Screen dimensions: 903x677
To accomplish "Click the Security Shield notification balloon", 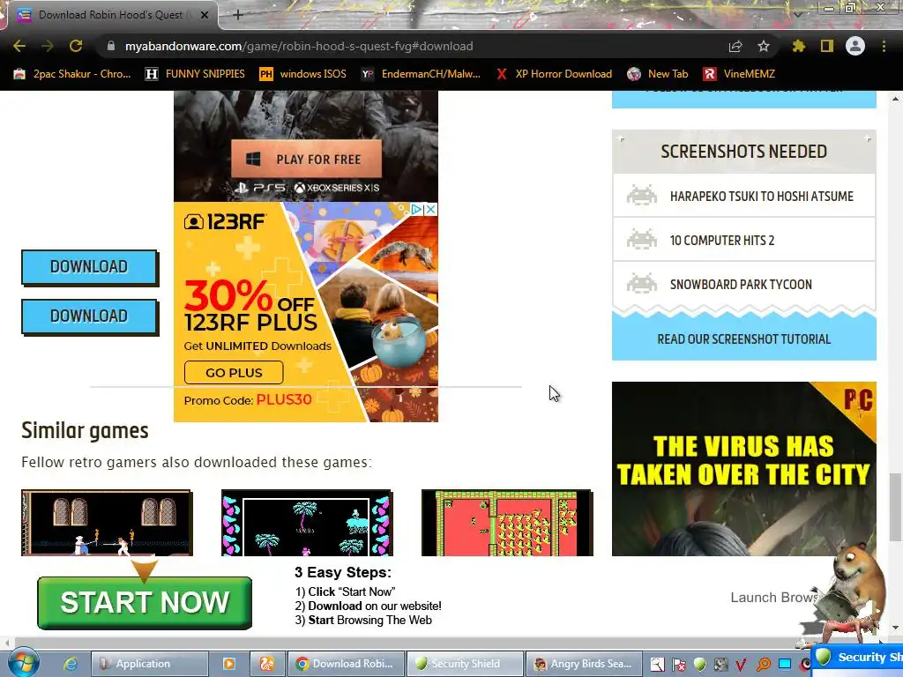I will (x=857, y=657).
